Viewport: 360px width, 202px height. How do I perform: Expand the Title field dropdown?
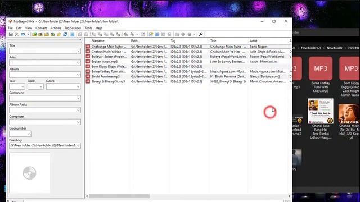click(x=78, y=51)
